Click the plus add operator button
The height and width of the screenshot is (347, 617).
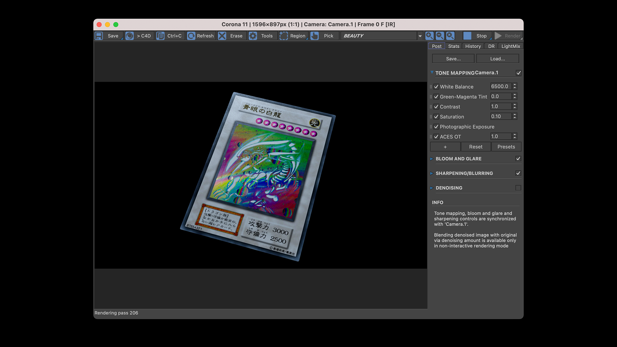point(445,147)
